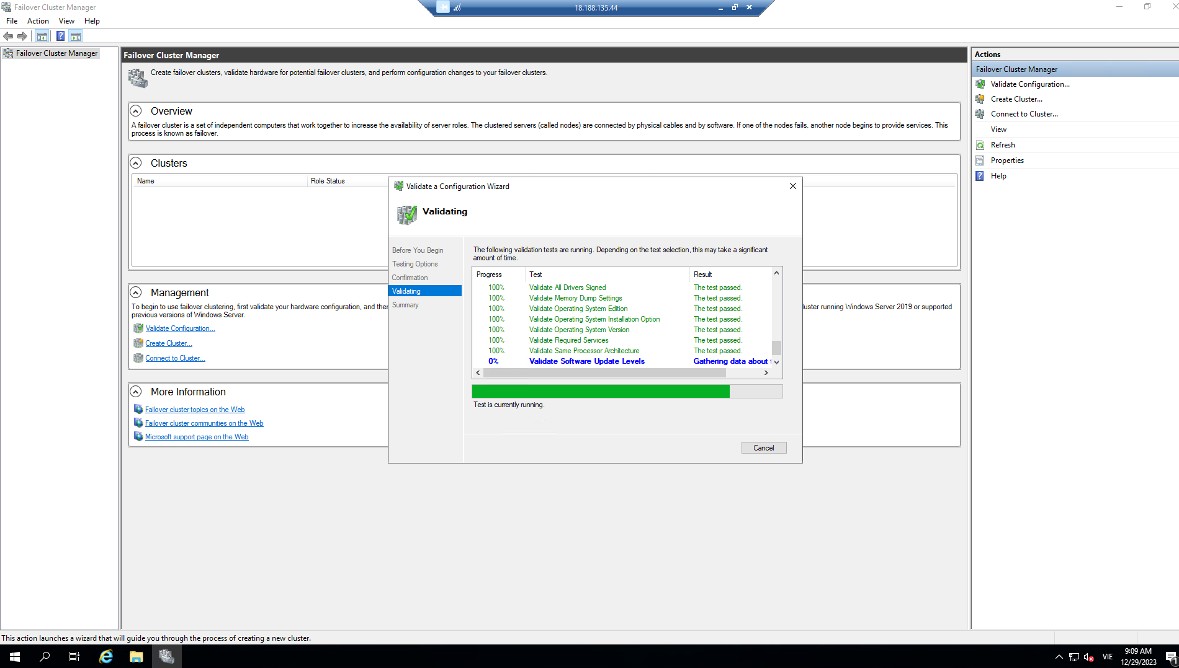Click the horizontal scrollbar in test list
Image resolution: width=1179 pixels, height=668 pixels.
604,373
